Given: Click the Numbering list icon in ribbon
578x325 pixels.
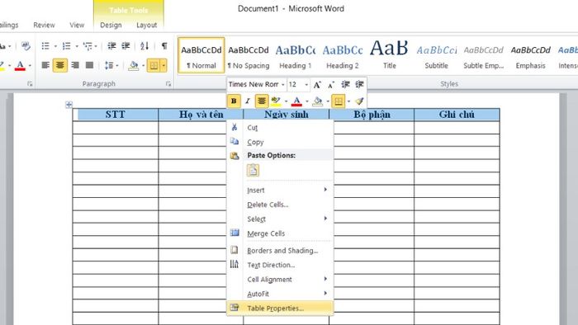Looking at the screenshot, I should (x=67, y=46).
